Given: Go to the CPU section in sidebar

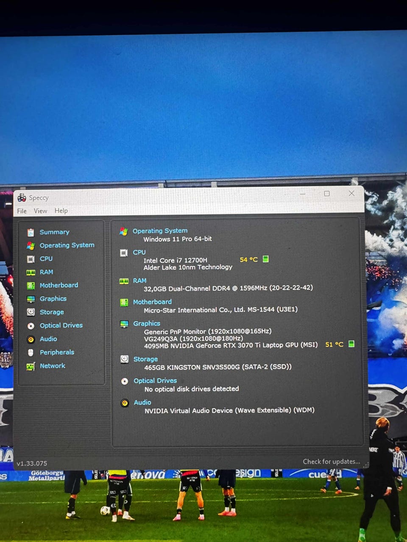Looking at the screenshot, I should point(46,259).
